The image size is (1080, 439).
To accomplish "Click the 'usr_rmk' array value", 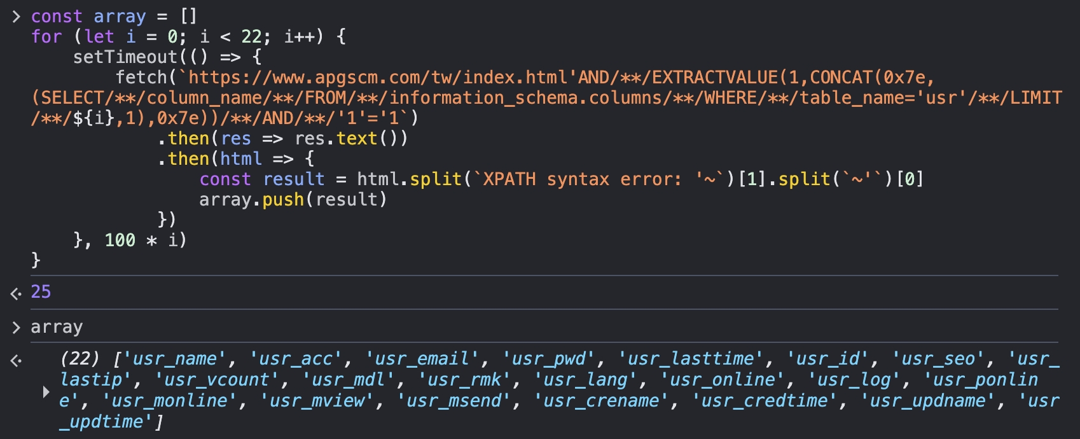I will [x=464, y=380].
